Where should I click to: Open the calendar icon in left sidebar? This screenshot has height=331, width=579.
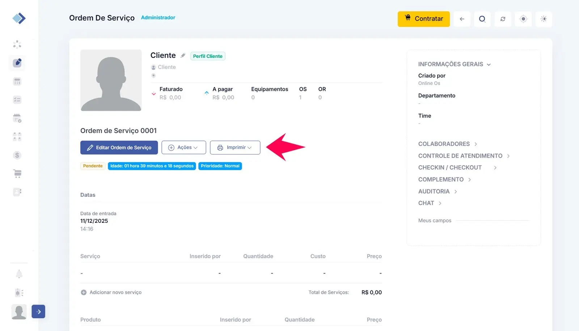pos(17,118)
